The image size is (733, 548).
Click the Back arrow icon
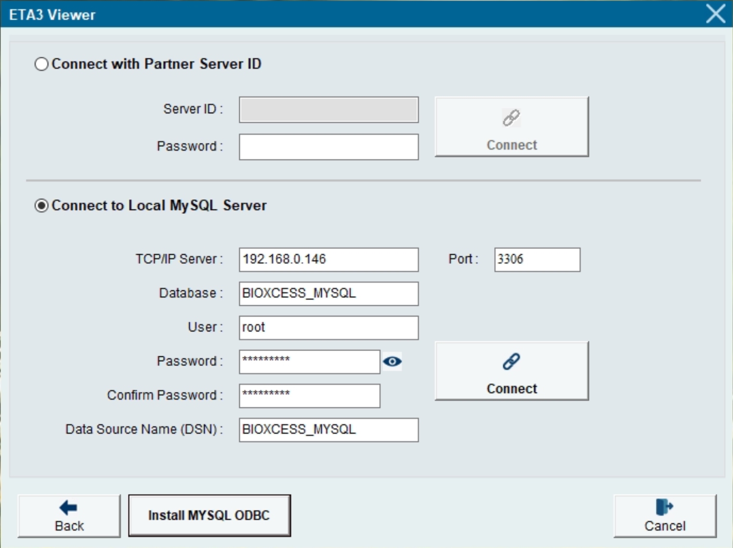pos(68,507)
